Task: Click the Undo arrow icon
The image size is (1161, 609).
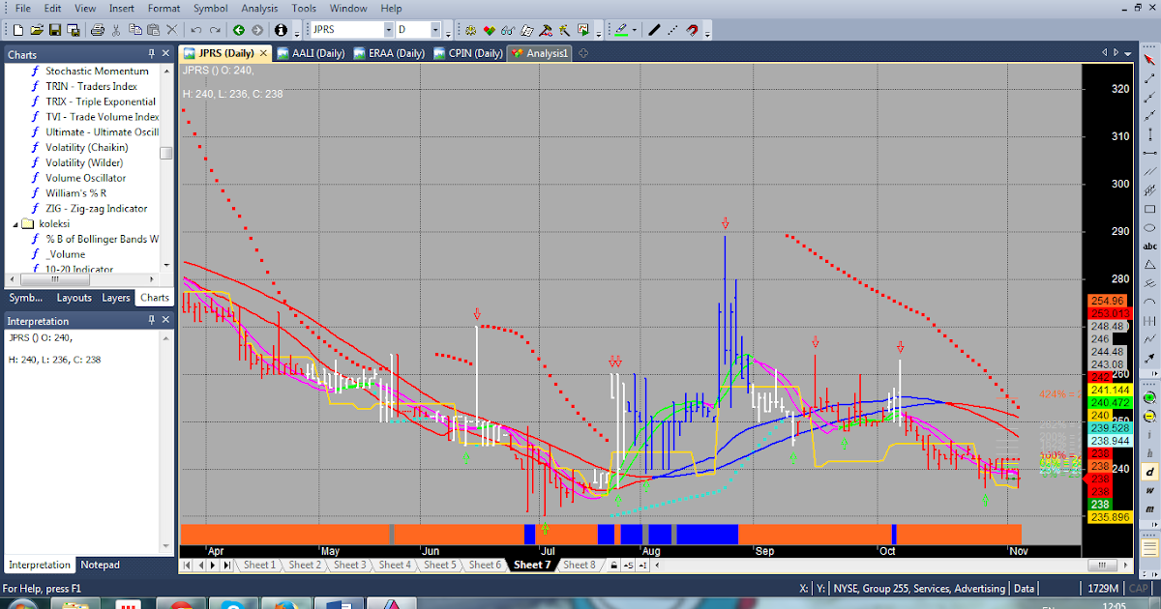Action: 196,30
